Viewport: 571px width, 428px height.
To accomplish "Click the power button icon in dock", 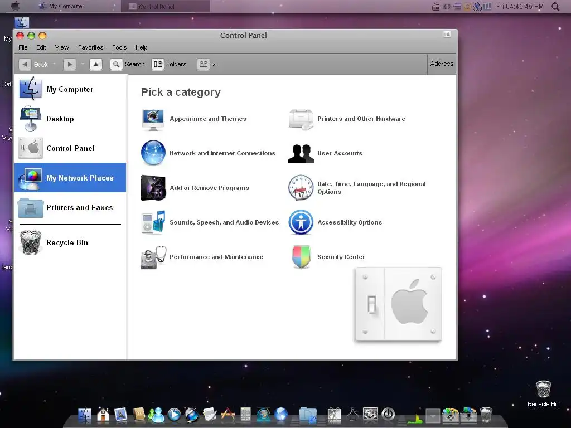I will pos(388,414).
